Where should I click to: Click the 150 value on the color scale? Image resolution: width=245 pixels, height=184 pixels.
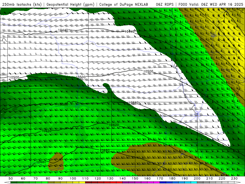(x=135, y=178)
